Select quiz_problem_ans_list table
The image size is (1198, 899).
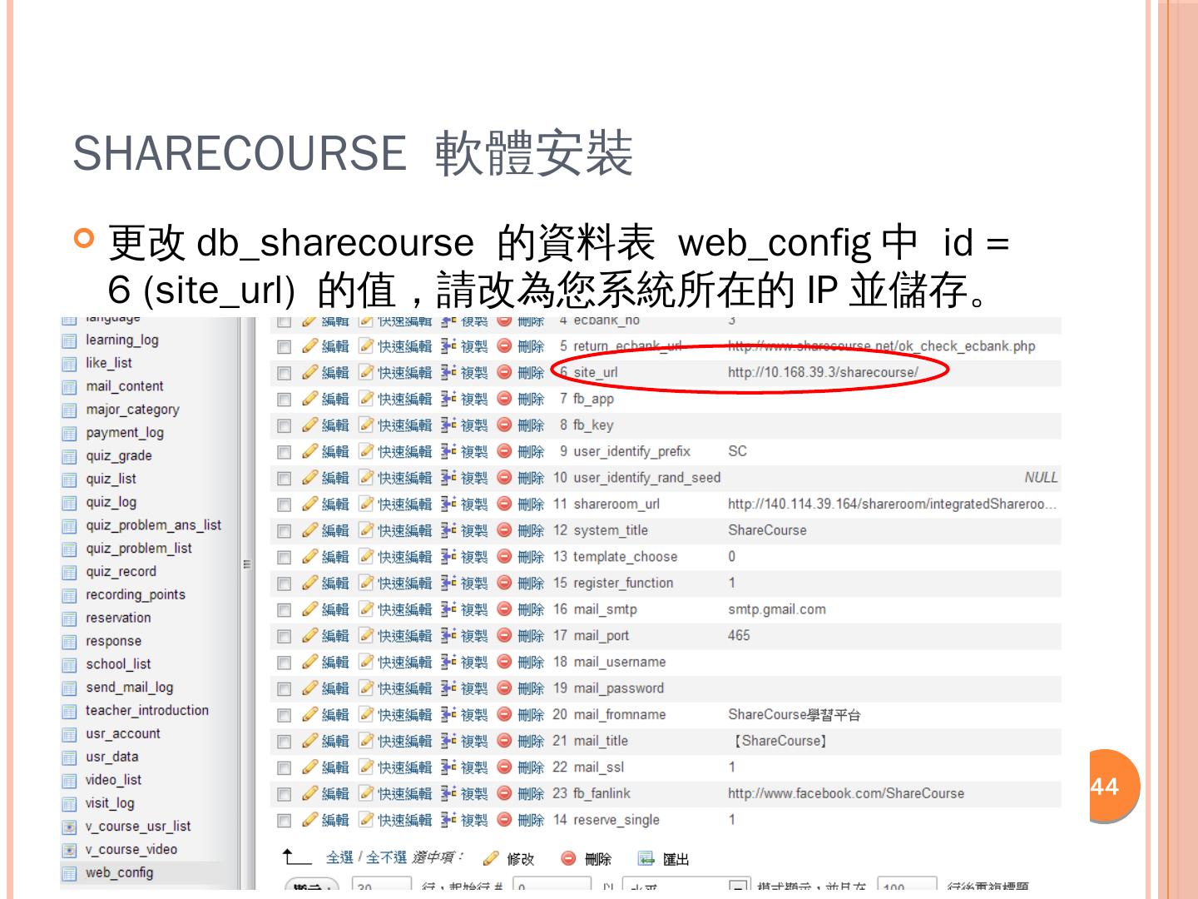(153, 525)
